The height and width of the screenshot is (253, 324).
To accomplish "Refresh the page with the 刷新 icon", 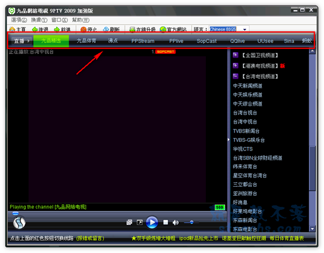I will 106,29.
